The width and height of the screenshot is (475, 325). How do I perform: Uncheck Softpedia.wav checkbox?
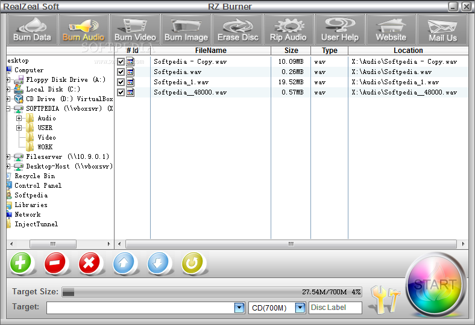(121, 72)
